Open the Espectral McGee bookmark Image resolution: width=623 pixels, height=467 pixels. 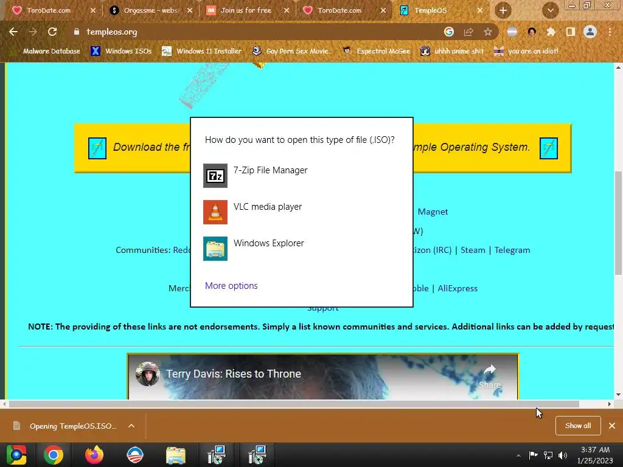click(x=377, y=51)
